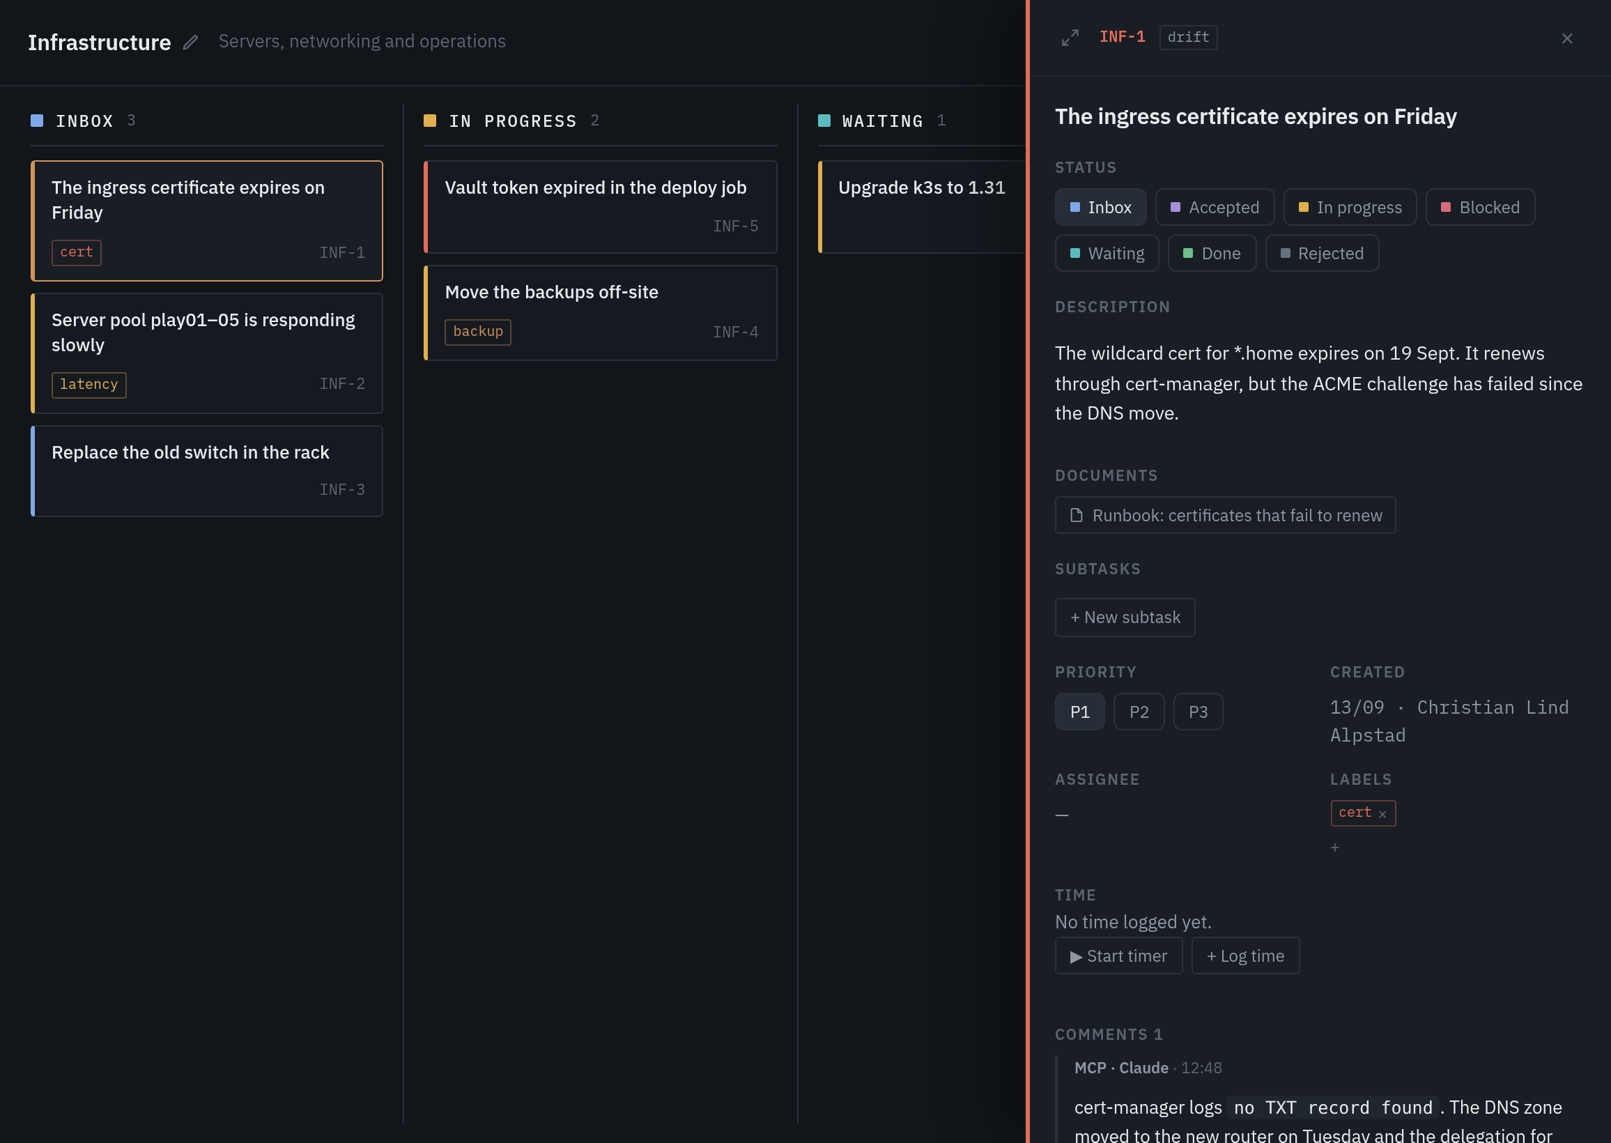
Task: Click the latency tag on the INF-2 card
Action: tap(89, 385)
